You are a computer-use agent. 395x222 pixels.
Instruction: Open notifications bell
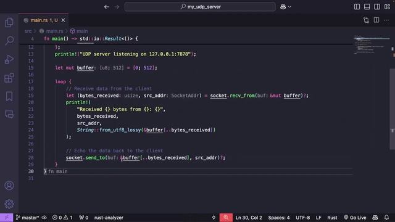coord(386,218)
